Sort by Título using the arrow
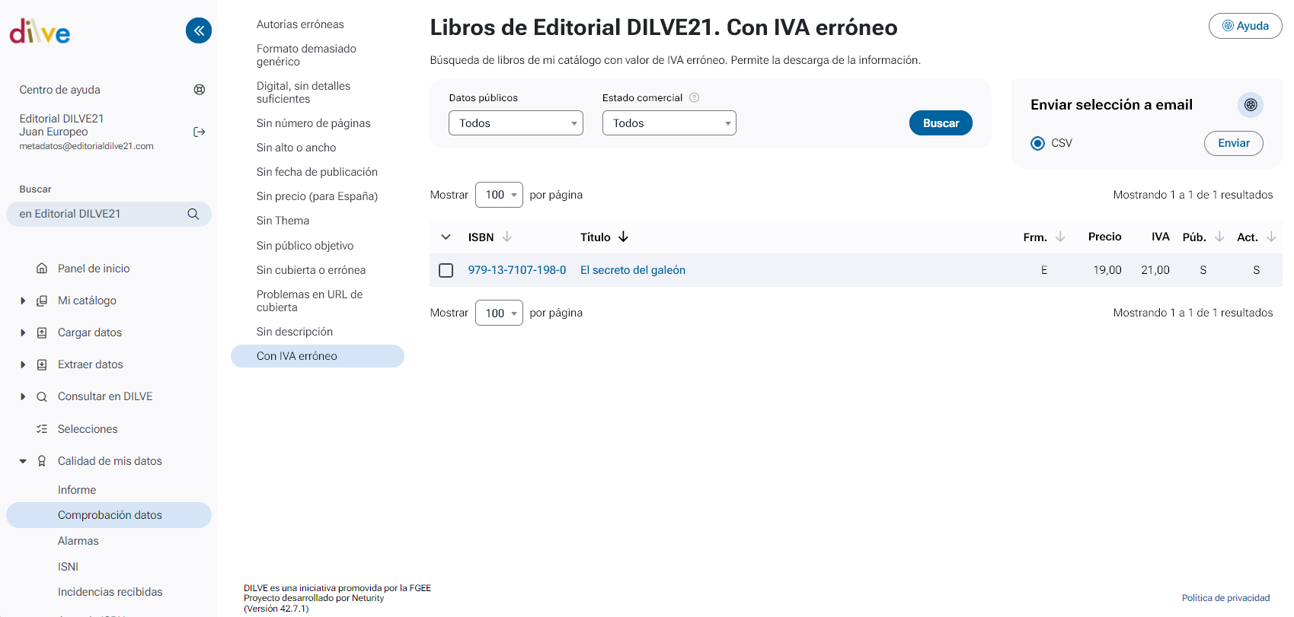The height and width of the screenshot is (617, 1294). coord(624,237)
